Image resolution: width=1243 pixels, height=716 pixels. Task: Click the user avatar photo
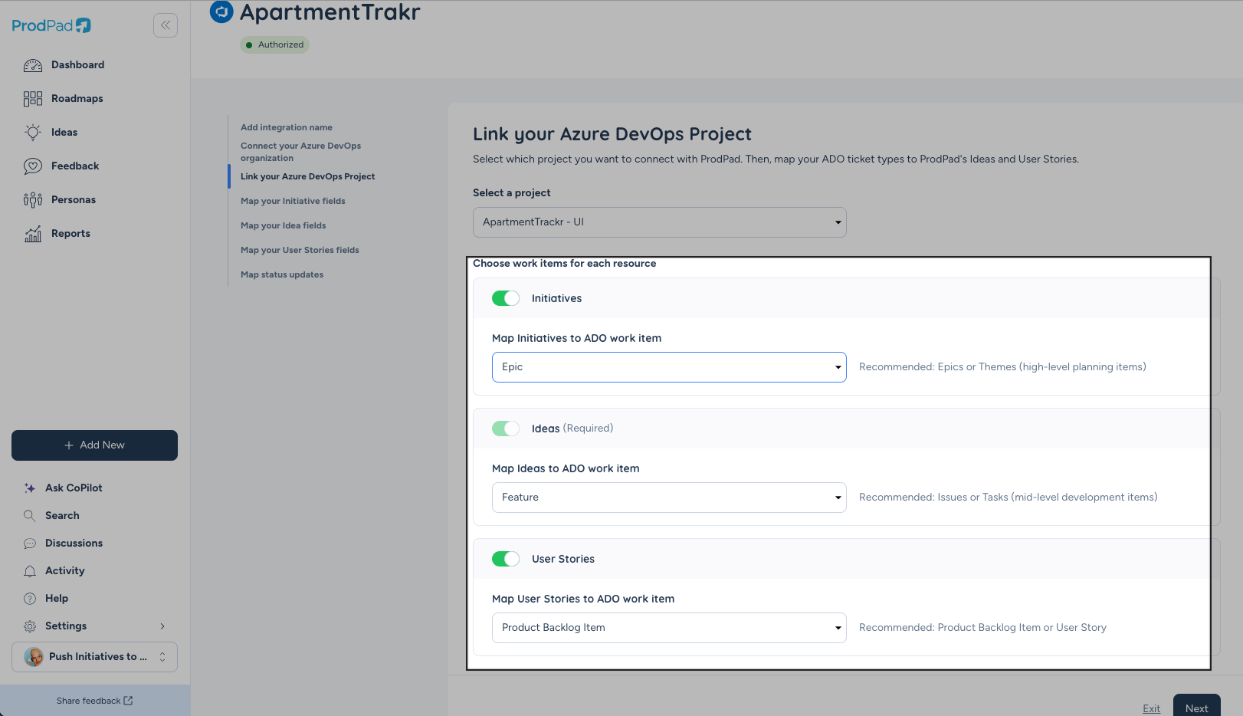coord(34,657)
